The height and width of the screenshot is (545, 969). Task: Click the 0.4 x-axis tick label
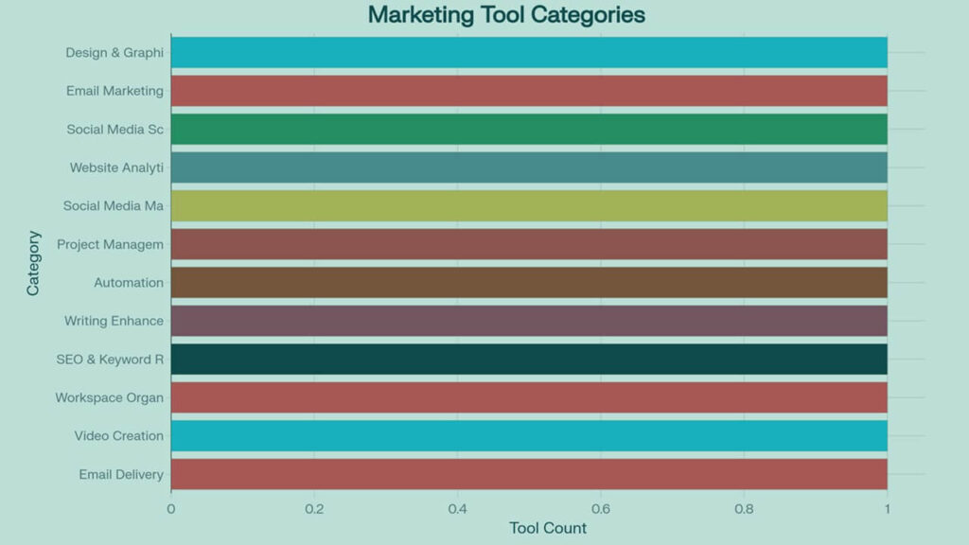click(457, 508)
